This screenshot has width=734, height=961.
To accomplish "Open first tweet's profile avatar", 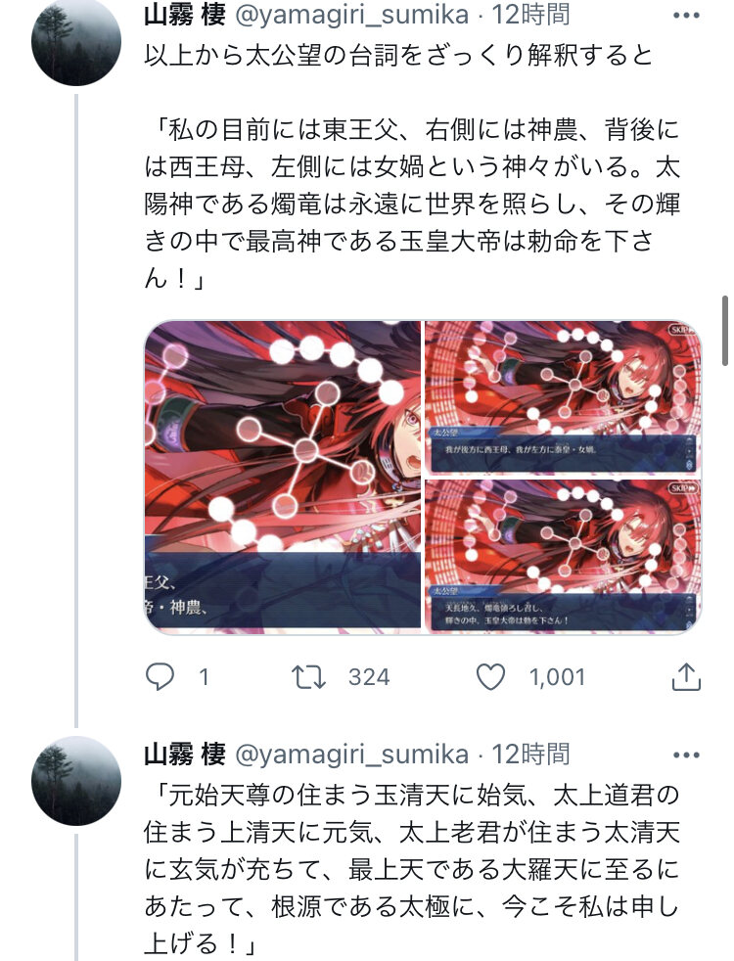I will coord(76,40).
